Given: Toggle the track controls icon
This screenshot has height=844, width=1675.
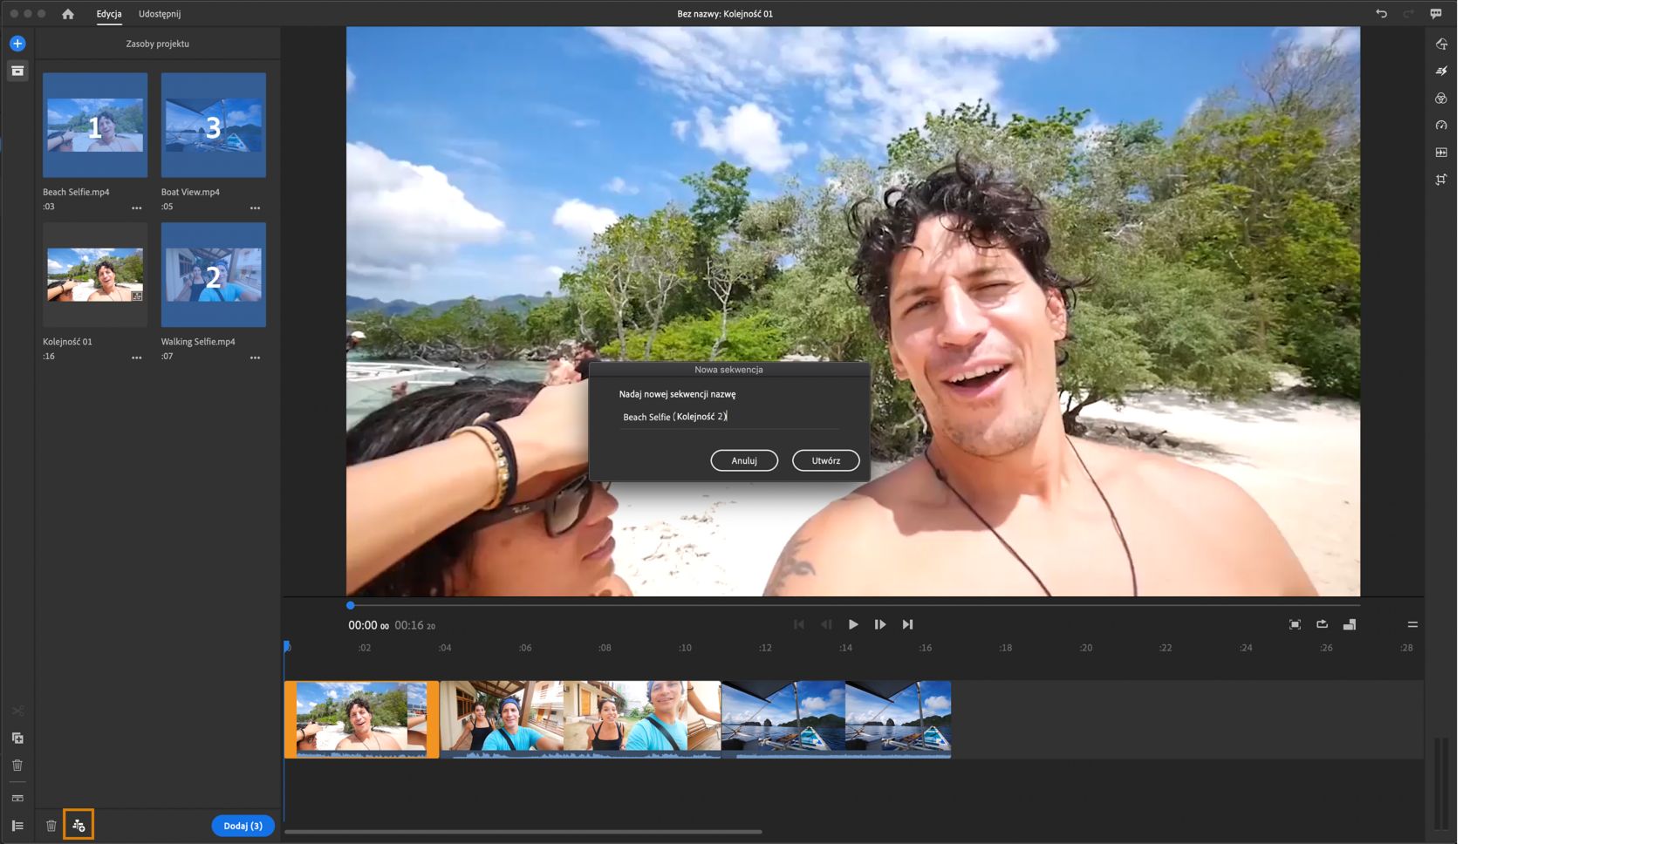Looking at the screenshot, I should [17, 826].
